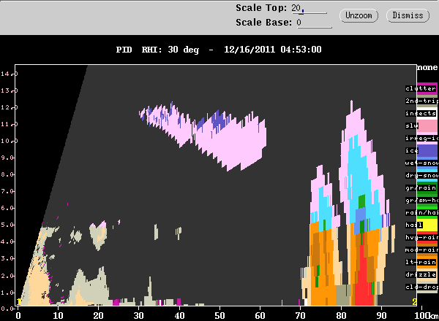Viewport: 439px width, 321px height.
Task: Click the 14.0 height axis label
Action: point(9,74)
